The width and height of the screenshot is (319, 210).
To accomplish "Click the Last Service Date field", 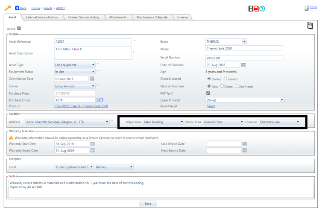I will click(224, 144).
